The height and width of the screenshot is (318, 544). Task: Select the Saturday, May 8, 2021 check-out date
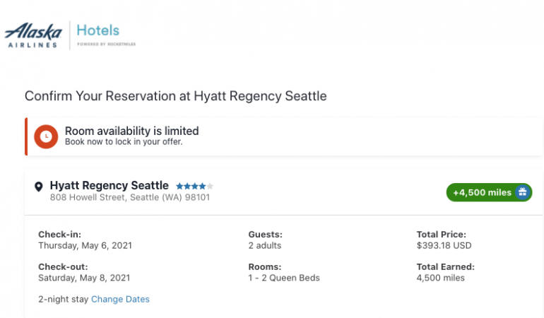pos(84,278)
